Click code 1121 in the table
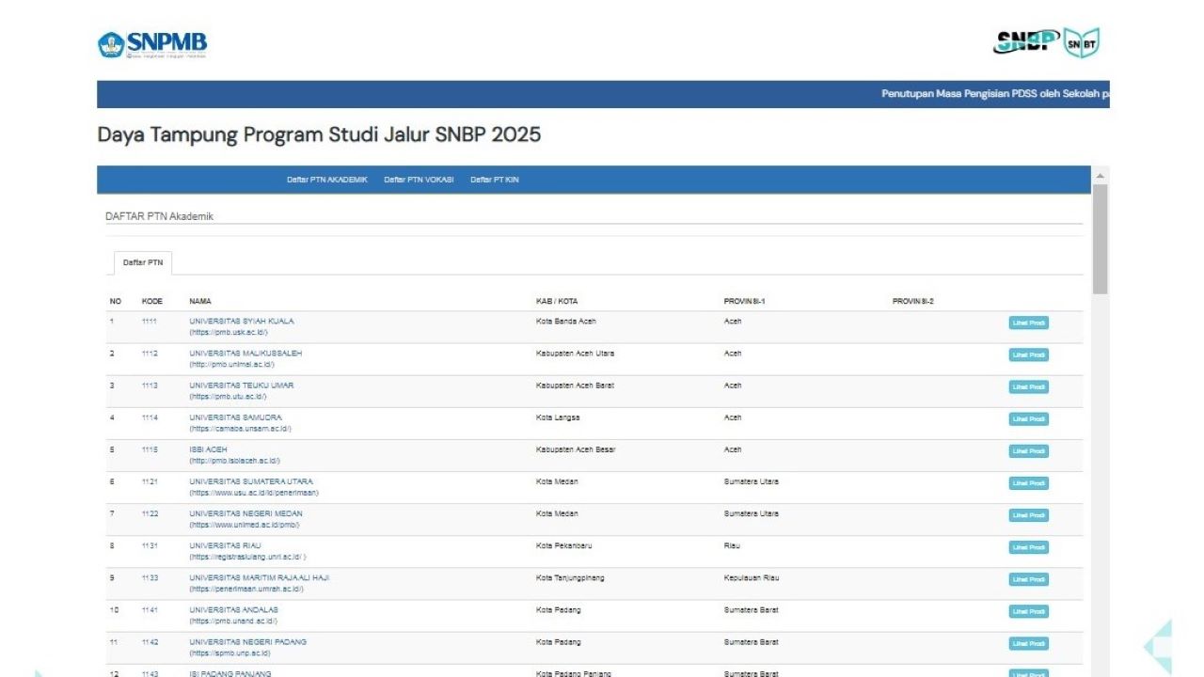Viewport: 1204px width, 677px height. coord(150,481)
